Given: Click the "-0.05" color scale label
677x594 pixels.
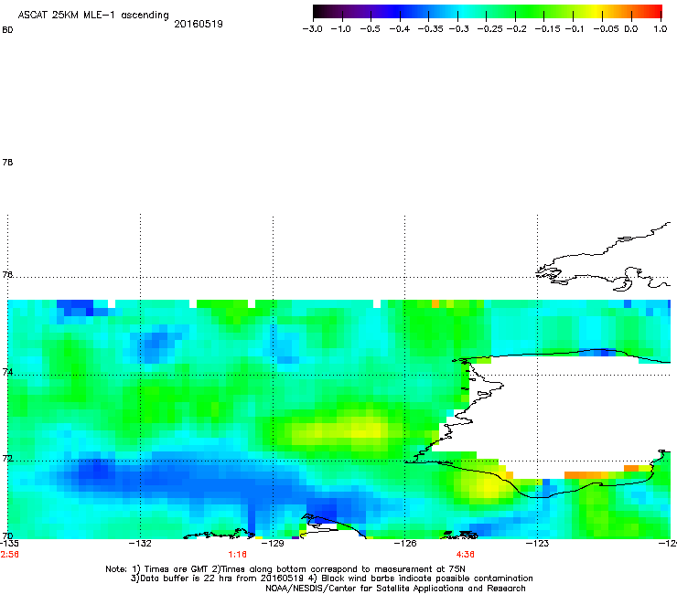Looking at the screenshot, I should tap(607, 29).
